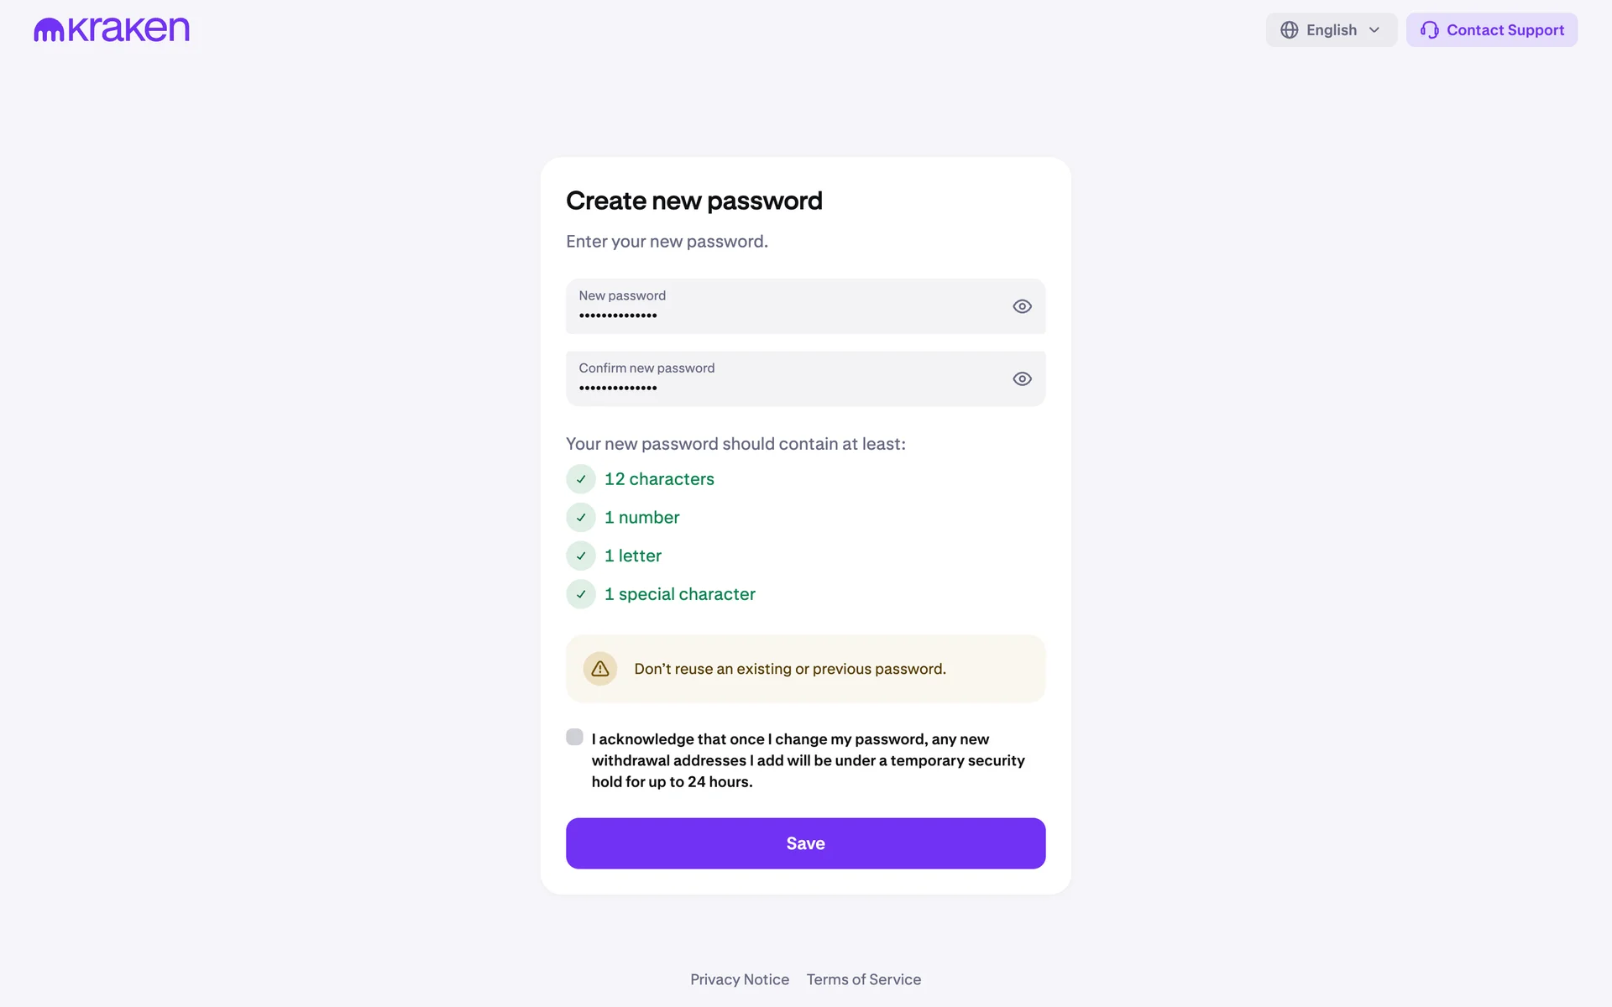Click the special character checkmark icon

[581, 594]
